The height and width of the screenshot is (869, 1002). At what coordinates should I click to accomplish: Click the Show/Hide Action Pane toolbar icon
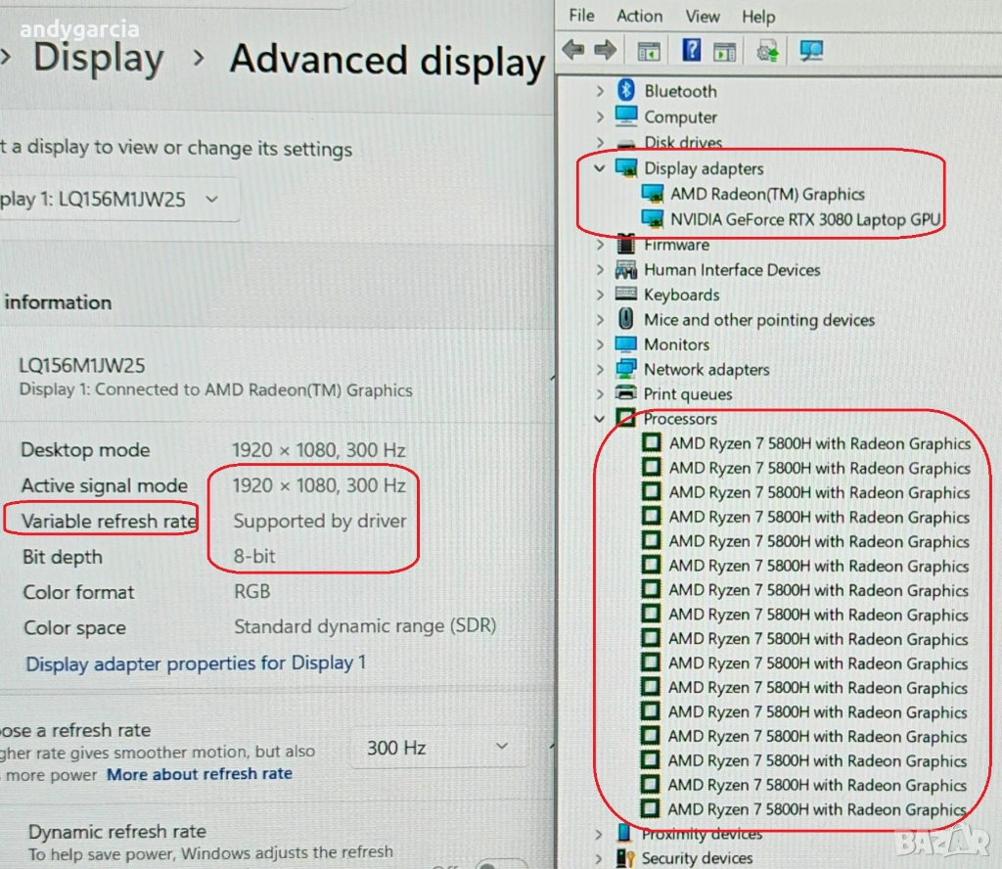click(724, 51)
